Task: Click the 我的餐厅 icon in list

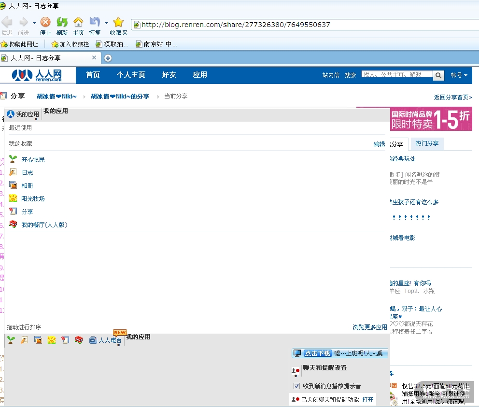Action: coord(13,224)
